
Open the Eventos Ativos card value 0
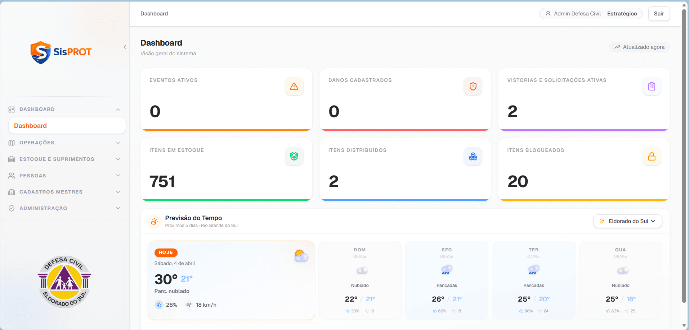(x=155, y=111)
